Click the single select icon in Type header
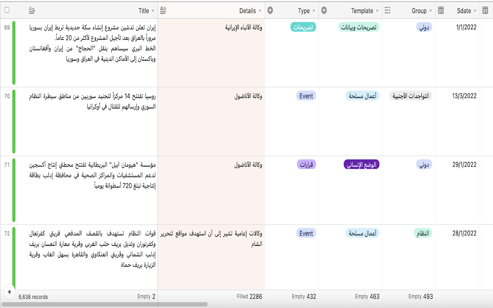Viewport: 493px width, 308px height. click(x=270, y=10)
